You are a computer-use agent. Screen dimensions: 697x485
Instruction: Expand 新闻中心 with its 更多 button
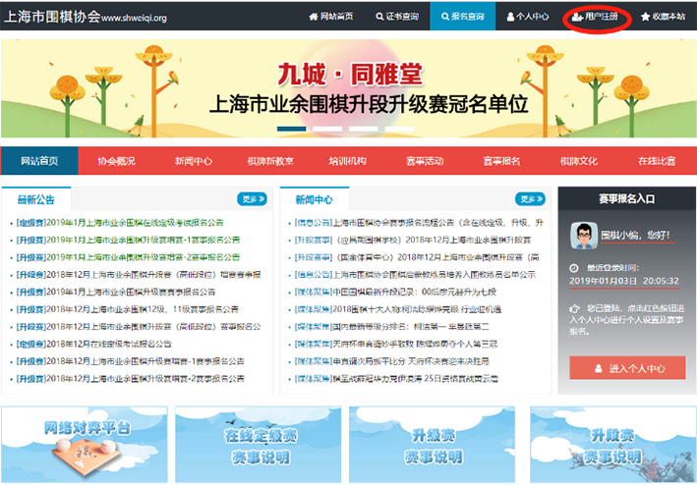[531, 198]
